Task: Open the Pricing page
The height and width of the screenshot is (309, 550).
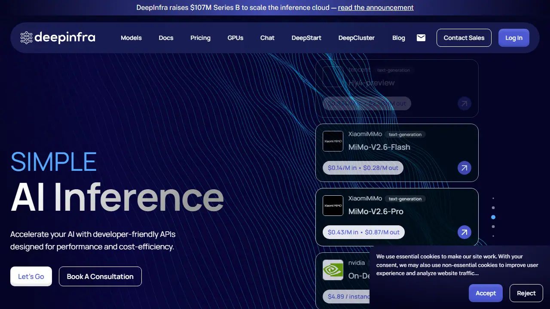Action: point(200,38)
